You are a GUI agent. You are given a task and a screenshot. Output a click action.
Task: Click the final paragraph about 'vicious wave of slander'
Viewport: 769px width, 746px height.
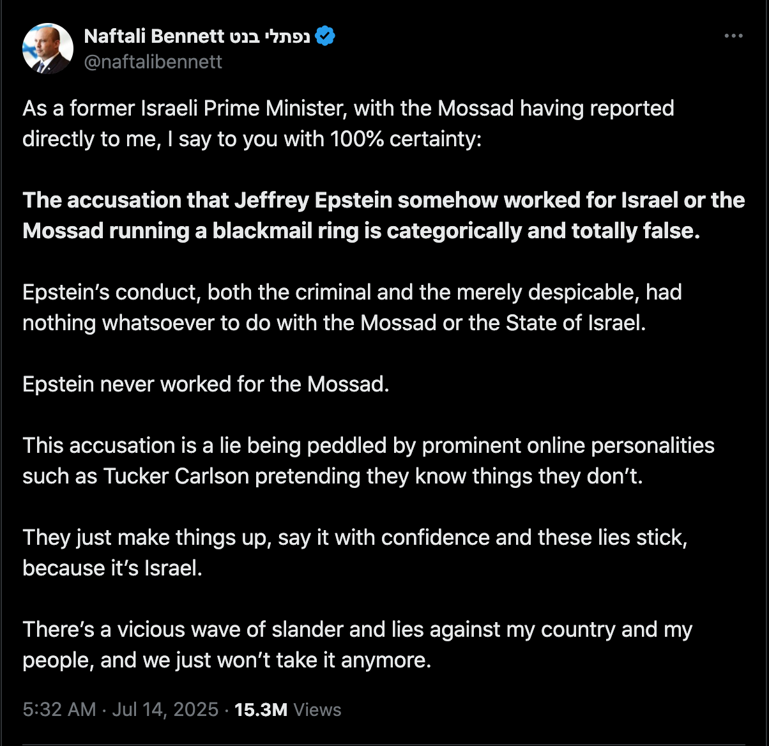coord(358,644)
